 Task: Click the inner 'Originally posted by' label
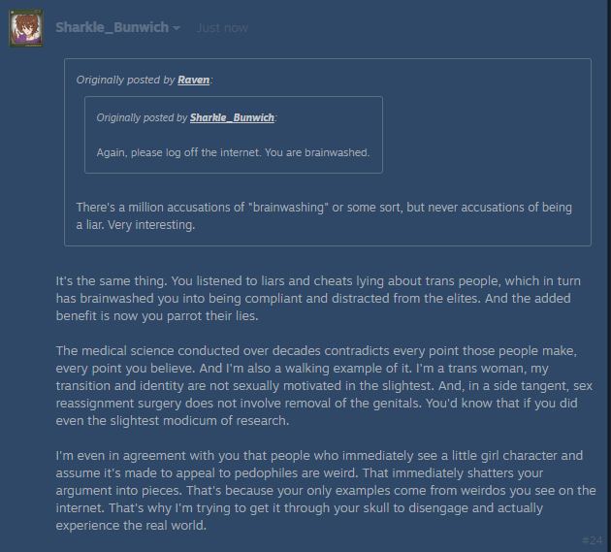(142, 117)
